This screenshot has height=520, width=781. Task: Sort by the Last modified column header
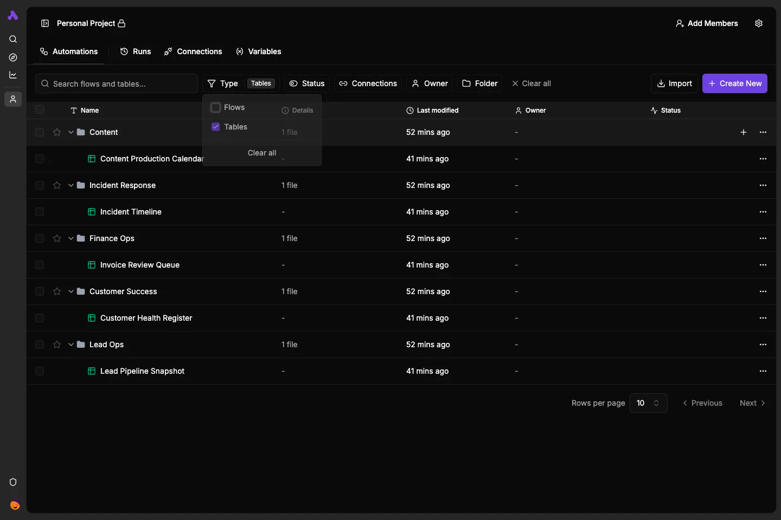pos(432,110)
